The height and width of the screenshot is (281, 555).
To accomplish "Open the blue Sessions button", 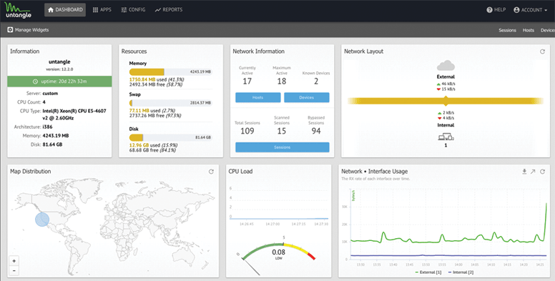I will pos(282,147).
